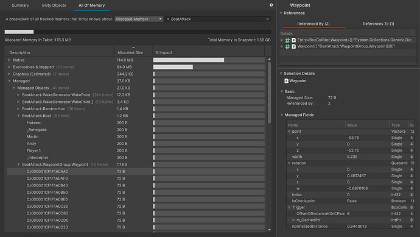Screen dimensions: 420x237
Task: Open the Allocated Memory dropdown
Action: [139, 19]
